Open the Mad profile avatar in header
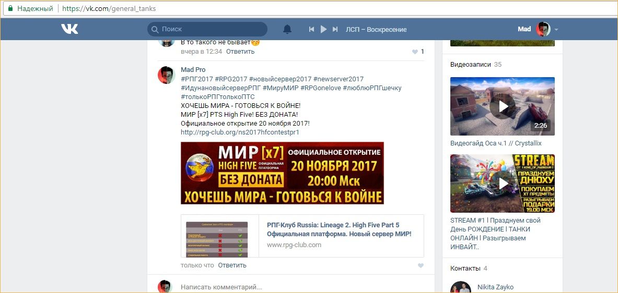This screenshot has height=293, width=618. coord(543,29)
